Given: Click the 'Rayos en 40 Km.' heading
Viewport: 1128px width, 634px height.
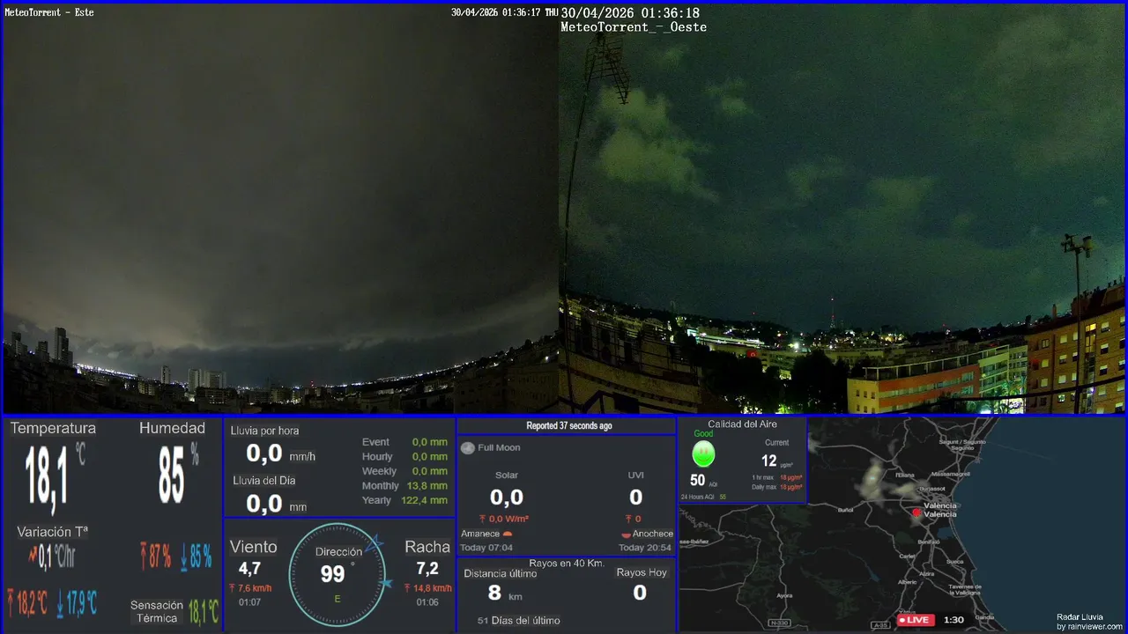Looking at the screenshot, I should pos(567,563).
